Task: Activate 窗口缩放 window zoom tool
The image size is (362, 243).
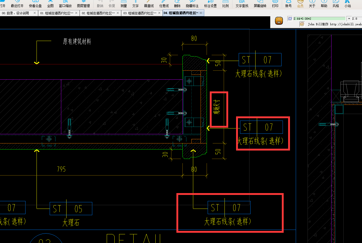Action: pos(65,4)
